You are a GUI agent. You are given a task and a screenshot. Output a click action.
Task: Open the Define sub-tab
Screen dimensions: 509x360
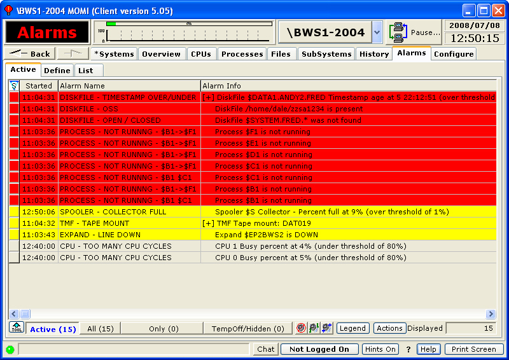click(57, 71)
